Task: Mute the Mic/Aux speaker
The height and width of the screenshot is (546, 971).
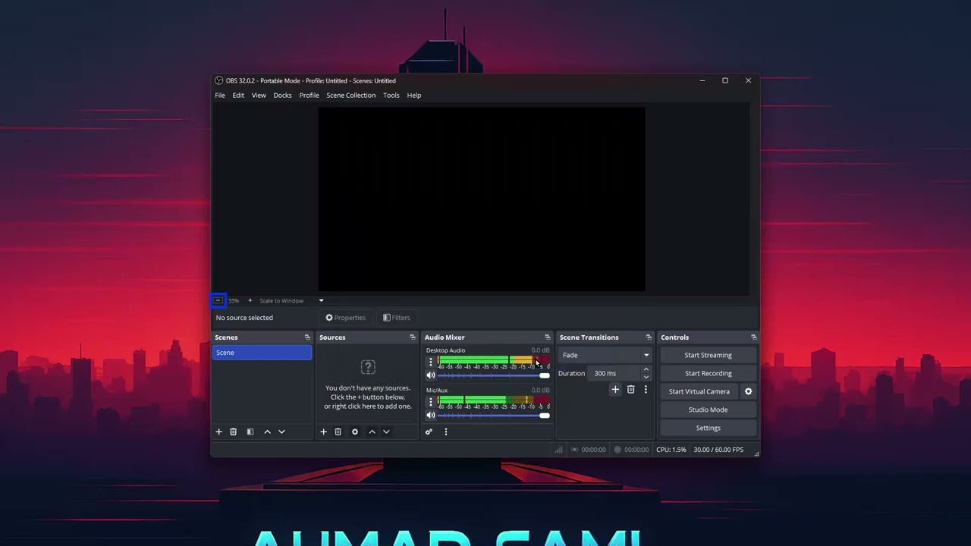Action: tap(431, 416)
